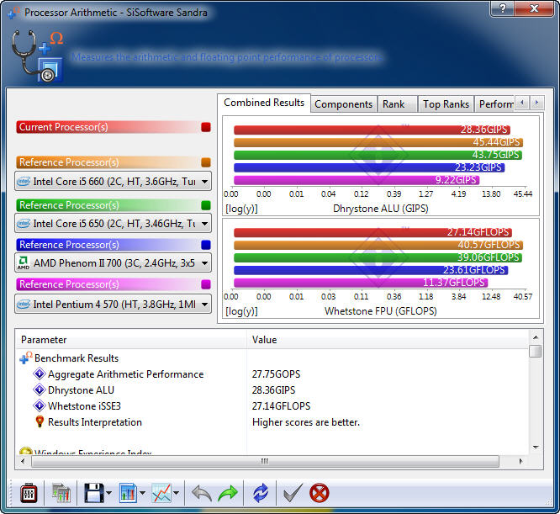Select the 28.36GIPS value in results list
The width and height of the screenshot is (560, 514).
pyautogui.click(x=273, y=390)
